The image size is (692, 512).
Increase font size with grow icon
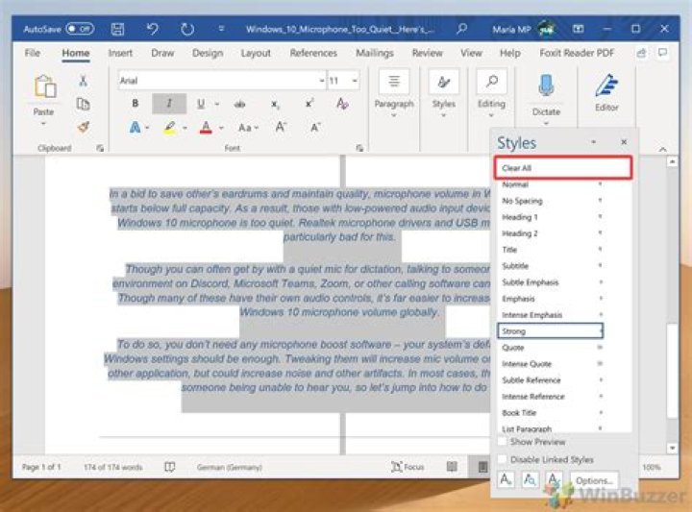pos(281,128)
